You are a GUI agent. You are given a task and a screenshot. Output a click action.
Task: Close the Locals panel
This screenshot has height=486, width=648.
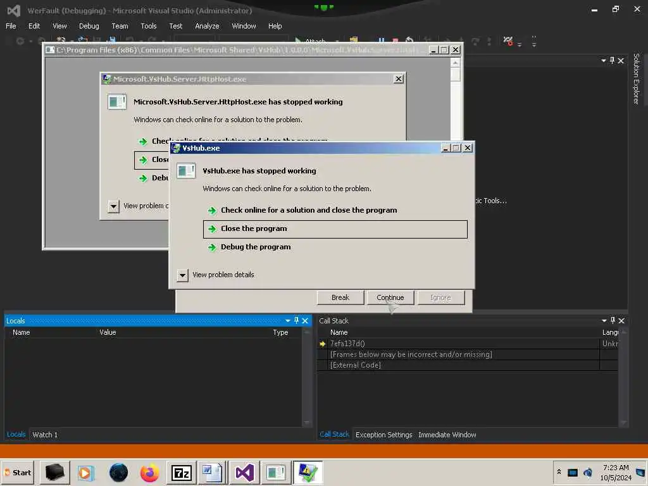pos(305,321)
